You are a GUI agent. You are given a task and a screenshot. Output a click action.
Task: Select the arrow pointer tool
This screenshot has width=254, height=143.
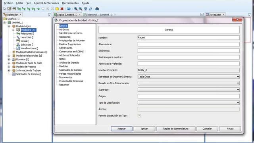point(4,9)
